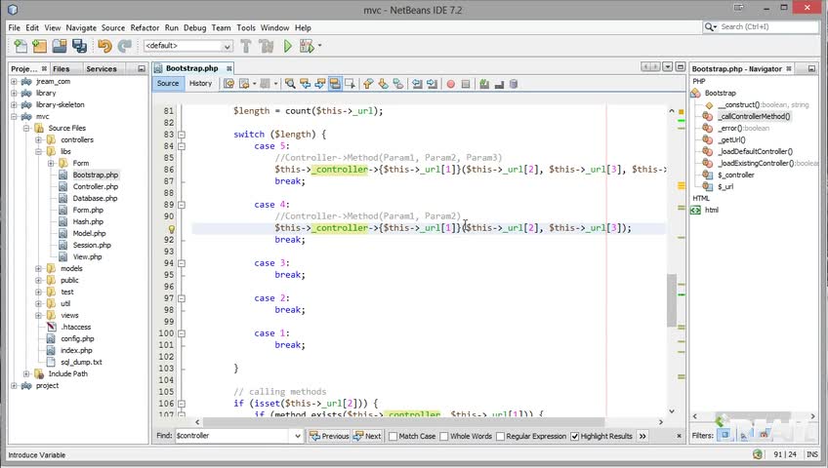Select _callControllerMethod() in Navigator

click(x=755, y=116)
